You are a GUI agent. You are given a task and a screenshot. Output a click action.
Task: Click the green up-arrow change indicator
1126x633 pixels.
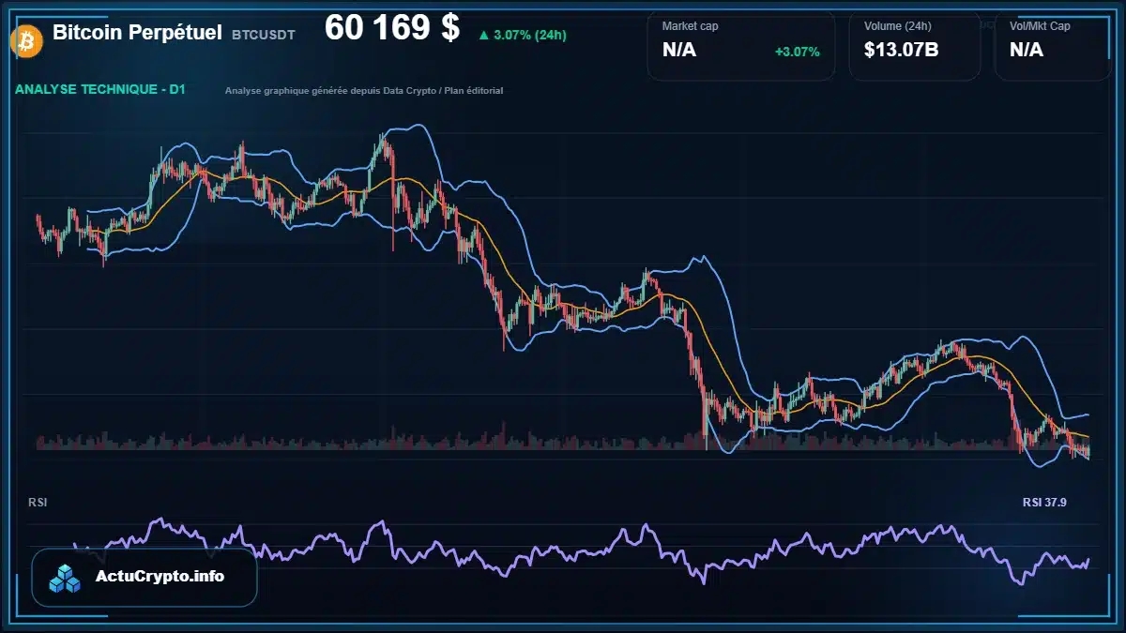483,35
